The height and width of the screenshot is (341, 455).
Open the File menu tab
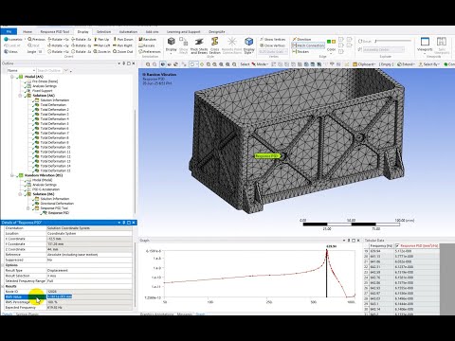point(9,31)
